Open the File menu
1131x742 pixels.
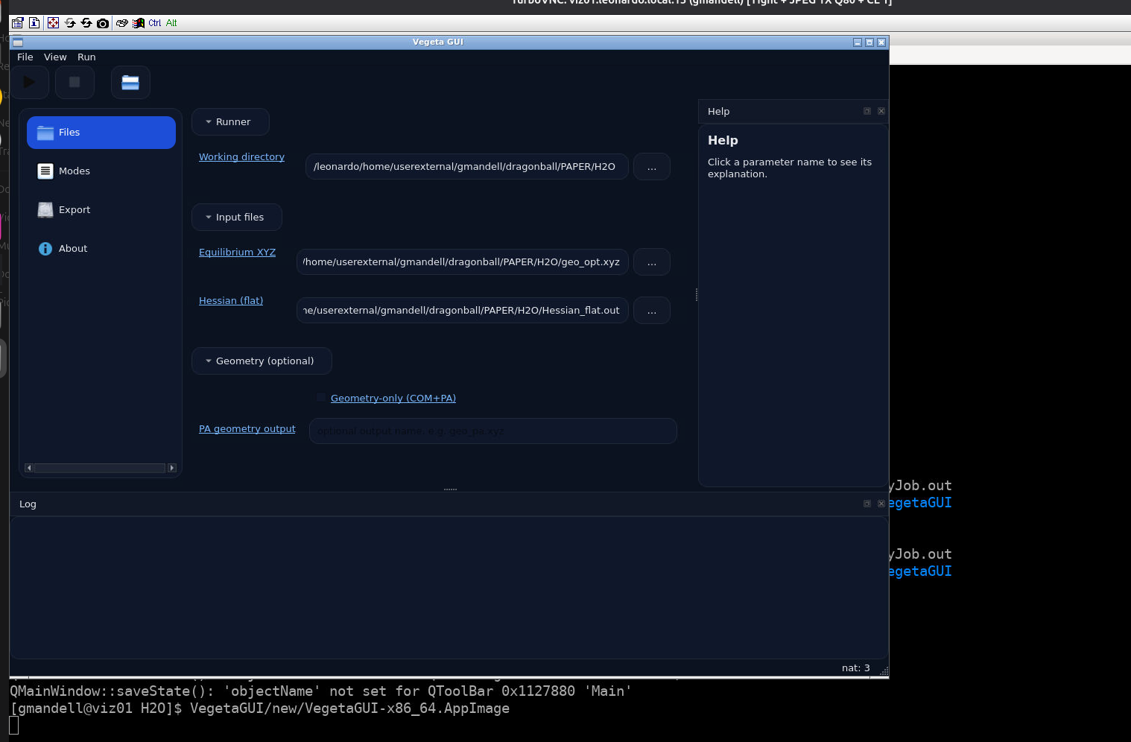point(25,57)
